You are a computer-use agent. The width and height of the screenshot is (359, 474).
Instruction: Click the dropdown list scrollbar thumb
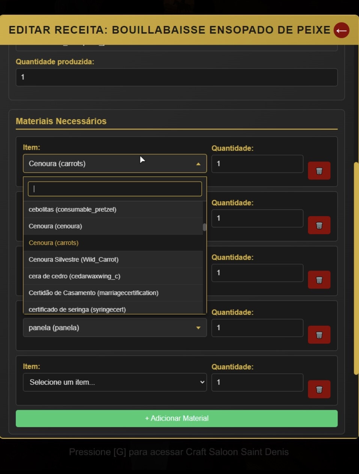click(x=205, y=227)
